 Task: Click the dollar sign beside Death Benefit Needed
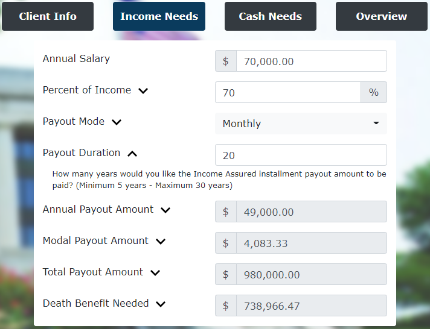coord(226,305)
